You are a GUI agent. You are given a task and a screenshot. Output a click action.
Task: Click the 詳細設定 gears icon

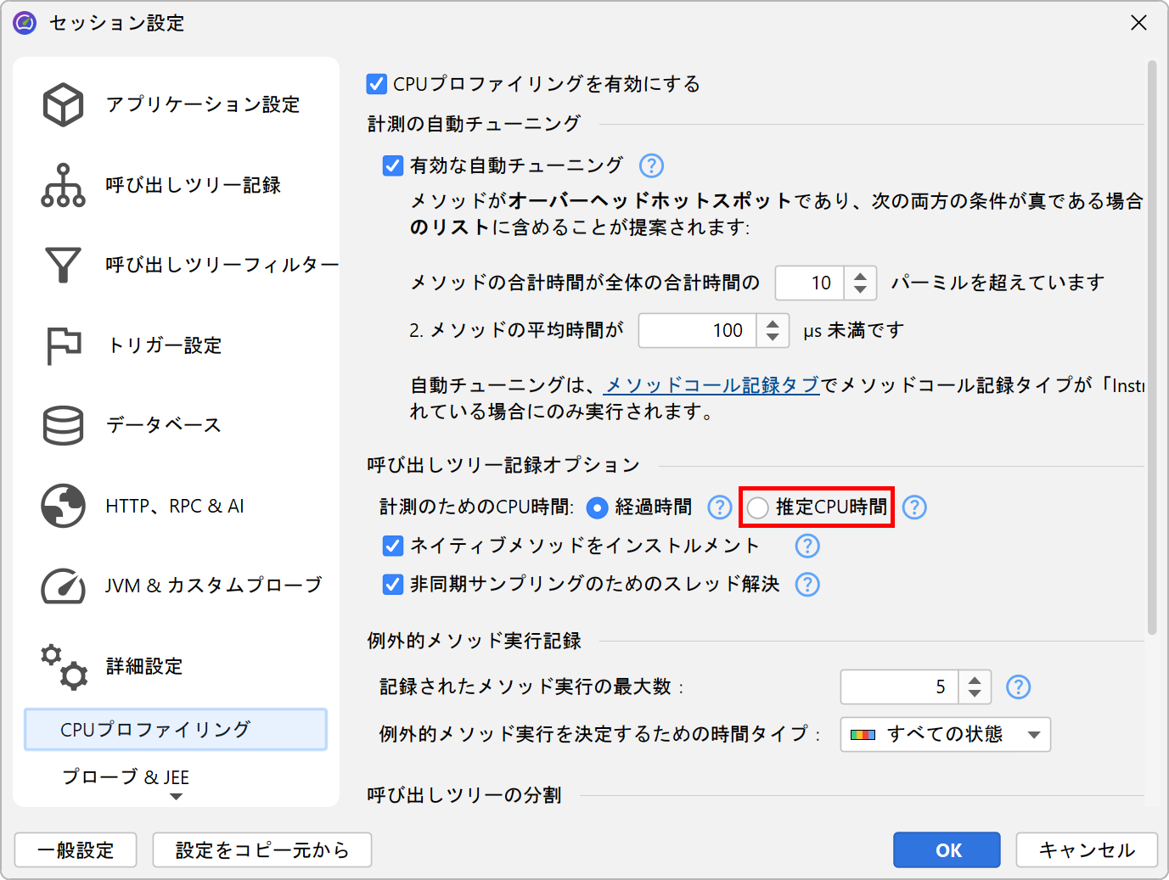(x=63, y=666)
